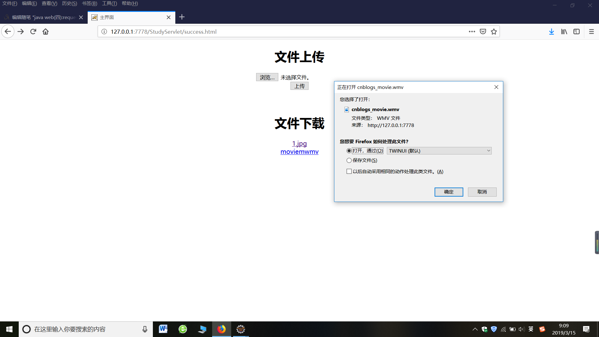Open the page actions three-dots menu
The height and width of the screenshot is (337, 599).
click(472, 32)
